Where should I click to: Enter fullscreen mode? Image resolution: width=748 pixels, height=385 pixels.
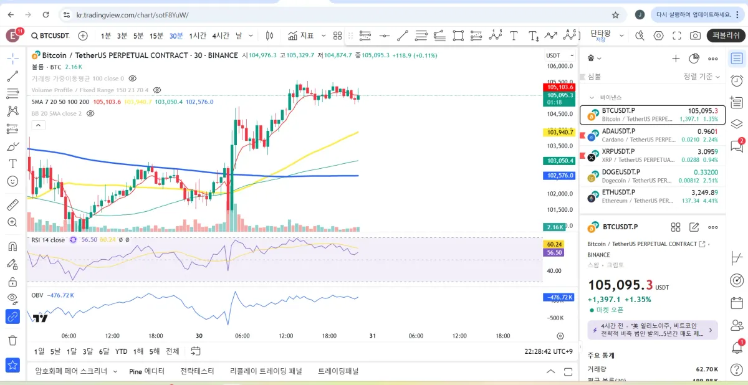pos(677,36)
